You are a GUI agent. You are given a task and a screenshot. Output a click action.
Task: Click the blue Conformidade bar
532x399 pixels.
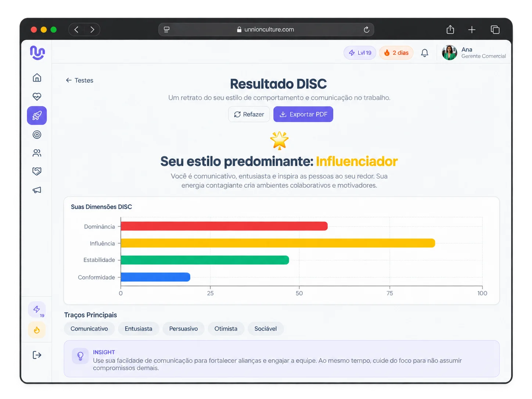(155, 277)
